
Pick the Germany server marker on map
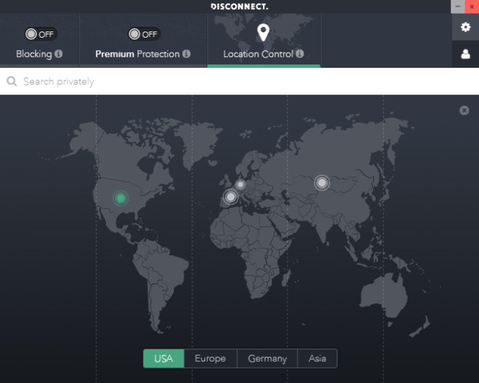pos(240,184)
